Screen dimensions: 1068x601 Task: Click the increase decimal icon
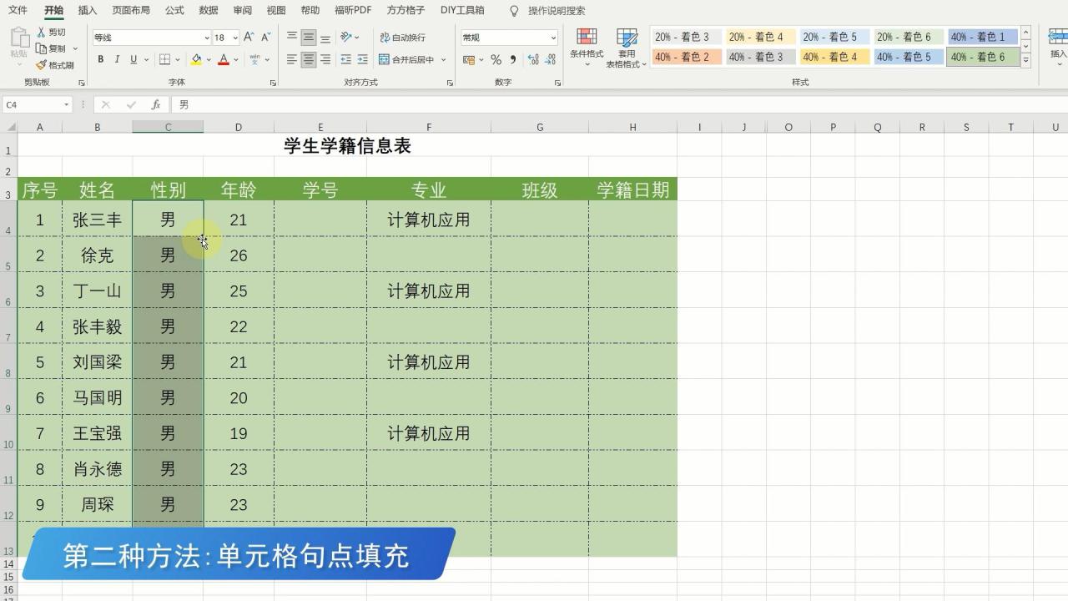531,59
